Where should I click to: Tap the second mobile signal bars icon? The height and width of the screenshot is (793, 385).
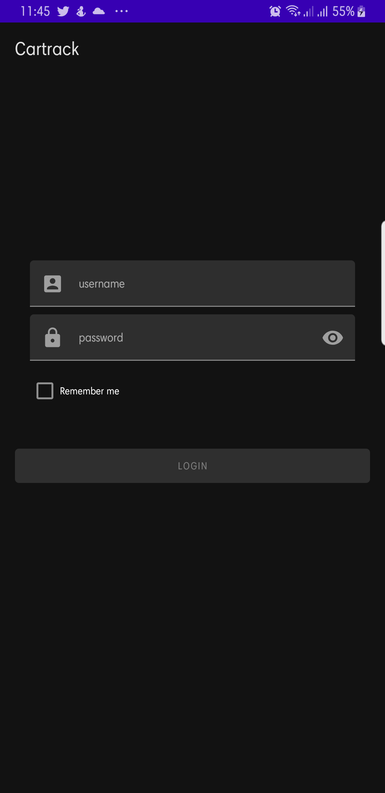pyautogui.click(x=323, y=11)
